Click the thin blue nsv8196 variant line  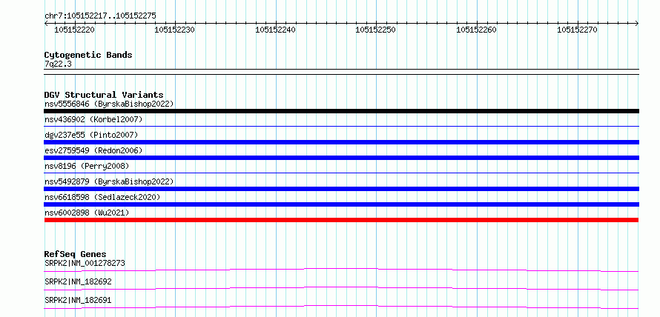pyautogui.click(x=341, y=173)
